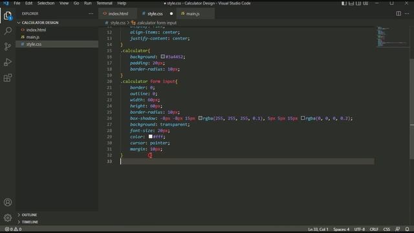Open the Manage gear menu
The width and height of the screenshot is (414, 233).
8,217
